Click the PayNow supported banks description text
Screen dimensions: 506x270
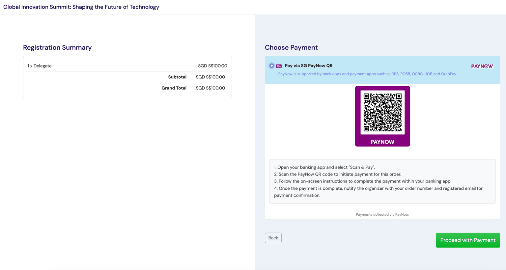(367, 74)
